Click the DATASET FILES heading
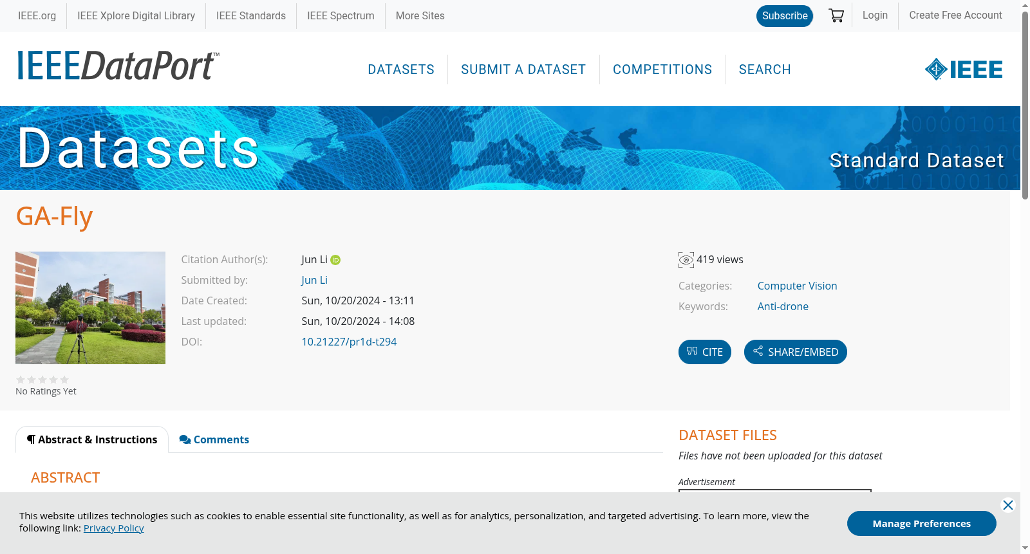 [727, 436]
